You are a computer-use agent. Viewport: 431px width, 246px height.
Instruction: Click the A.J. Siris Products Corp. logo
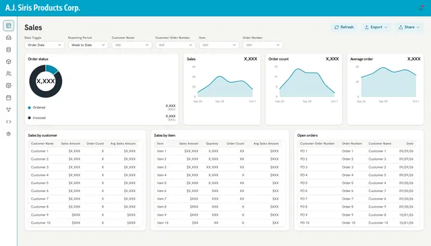[x=42, y=7]
